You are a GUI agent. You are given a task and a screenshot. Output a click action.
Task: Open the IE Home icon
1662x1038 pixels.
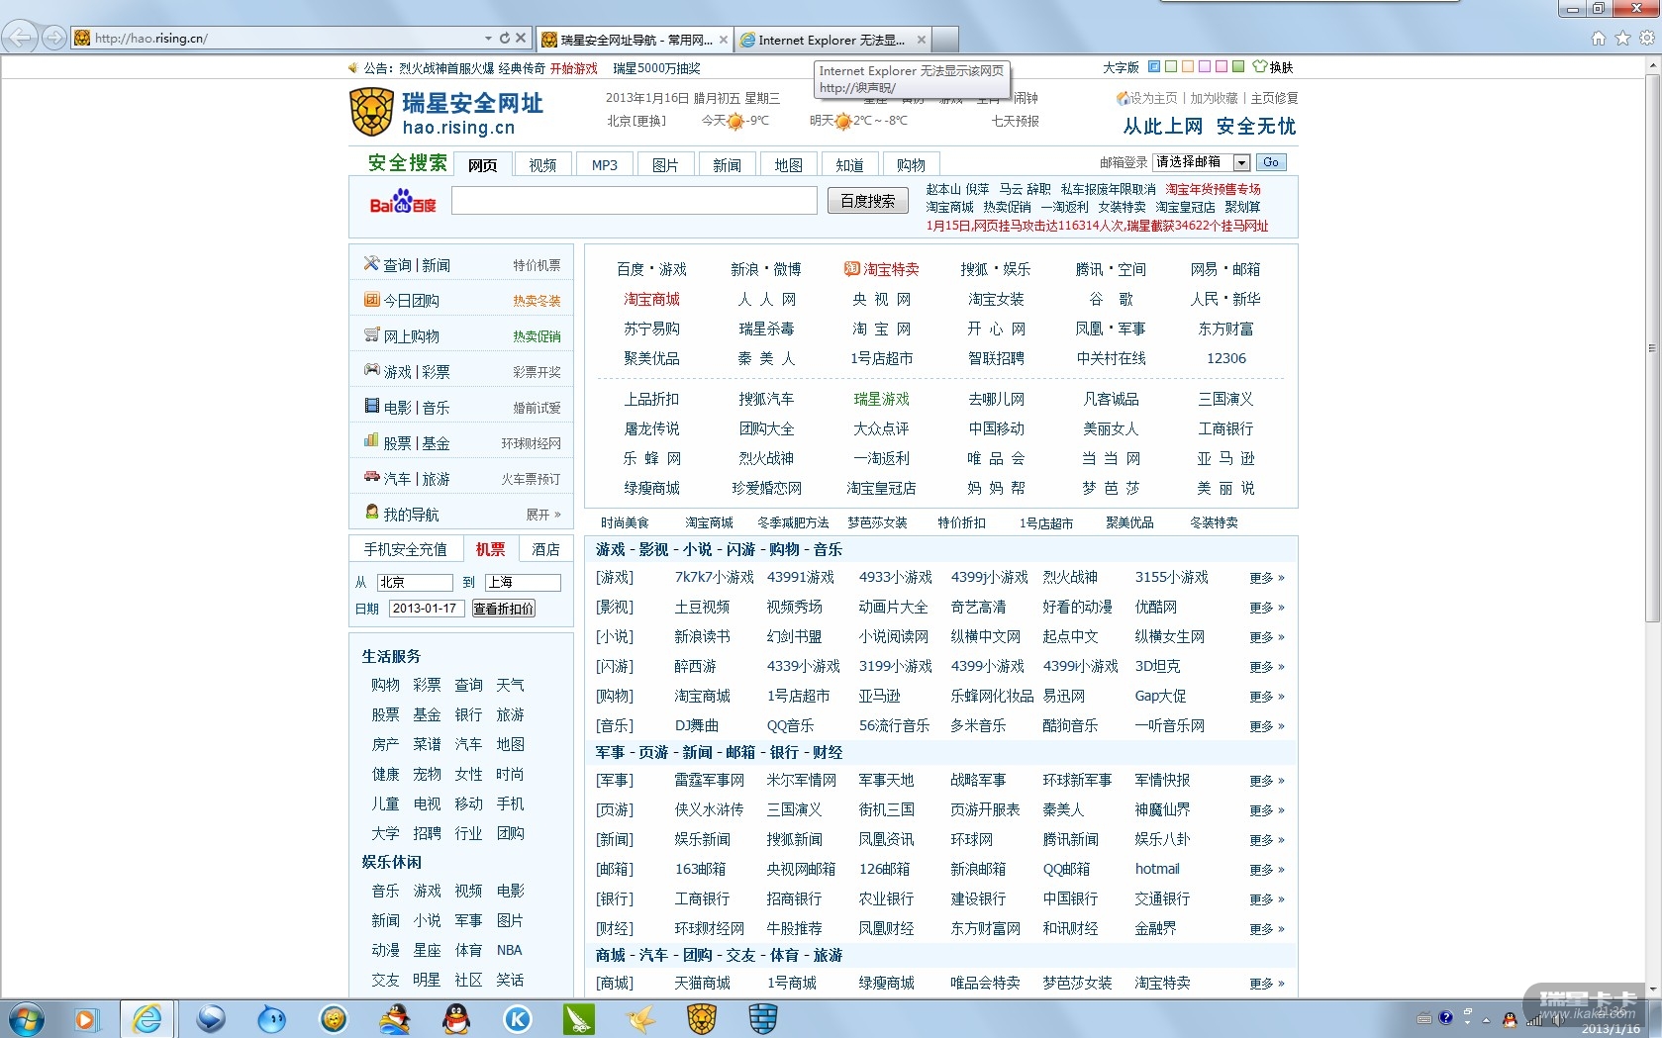[1598, 39]
